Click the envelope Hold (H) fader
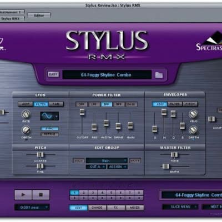Screen dimensions: 222x222 164,112
